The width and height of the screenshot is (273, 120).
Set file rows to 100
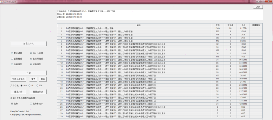(24, 85)
